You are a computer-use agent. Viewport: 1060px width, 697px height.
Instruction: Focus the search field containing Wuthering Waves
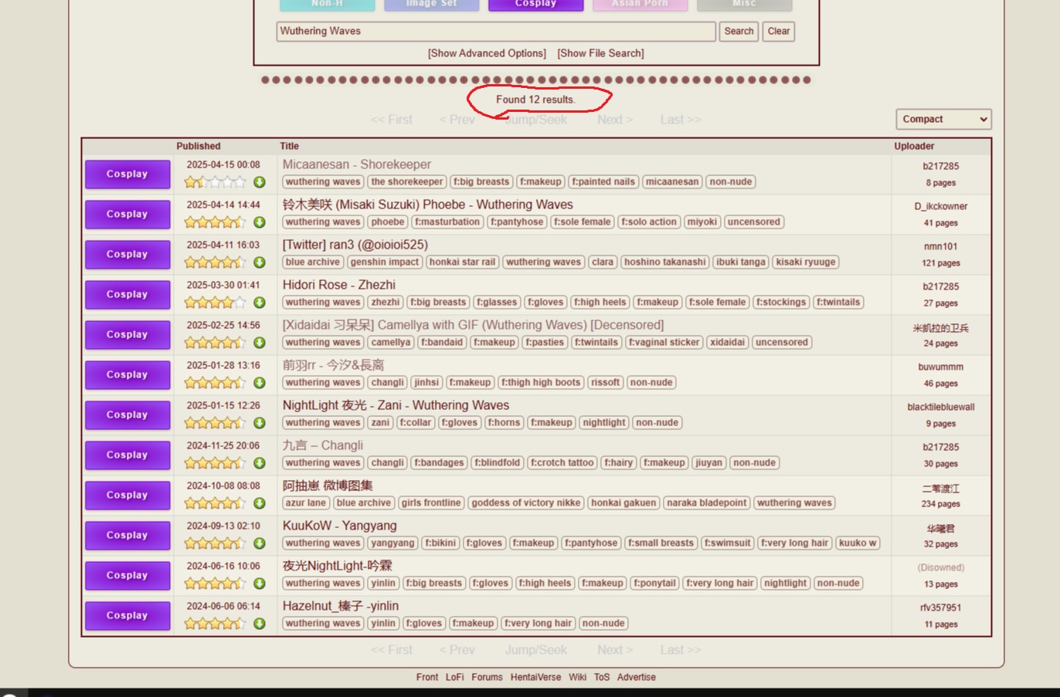click(x=496, y=31)
